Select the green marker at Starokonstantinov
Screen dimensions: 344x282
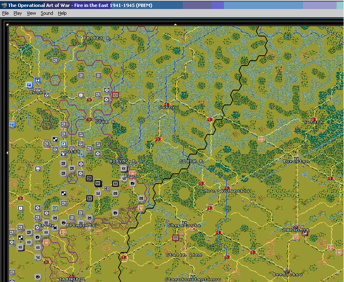point(193,276)
